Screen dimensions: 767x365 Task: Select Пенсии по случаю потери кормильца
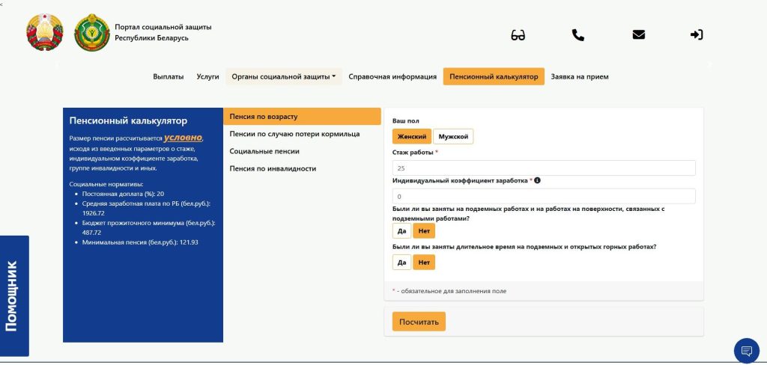coord(294,134)
